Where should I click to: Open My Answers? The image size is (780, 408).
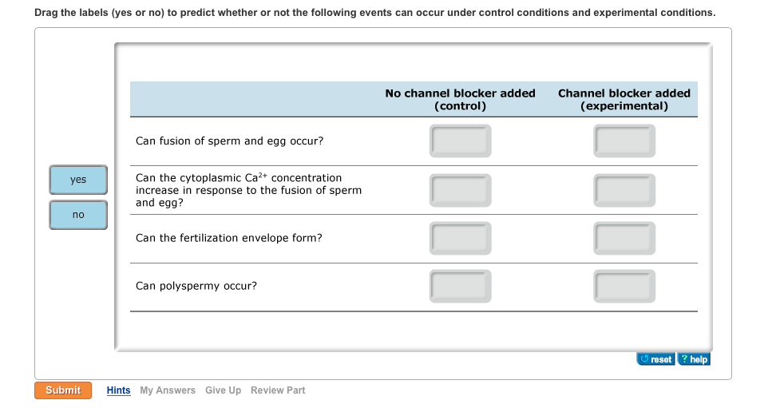pos(168,390)
